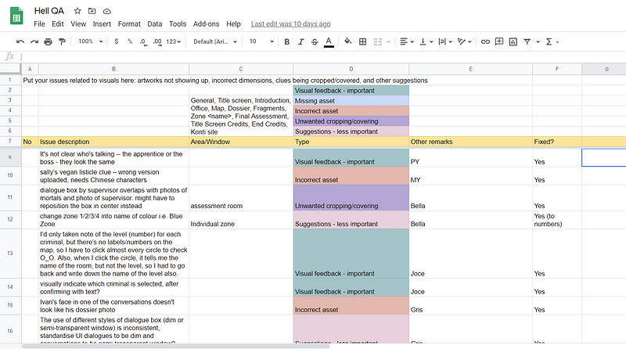The image size is (626, 349).
Task: Open the Add-ons menu
Action: [x=206, y=24]
